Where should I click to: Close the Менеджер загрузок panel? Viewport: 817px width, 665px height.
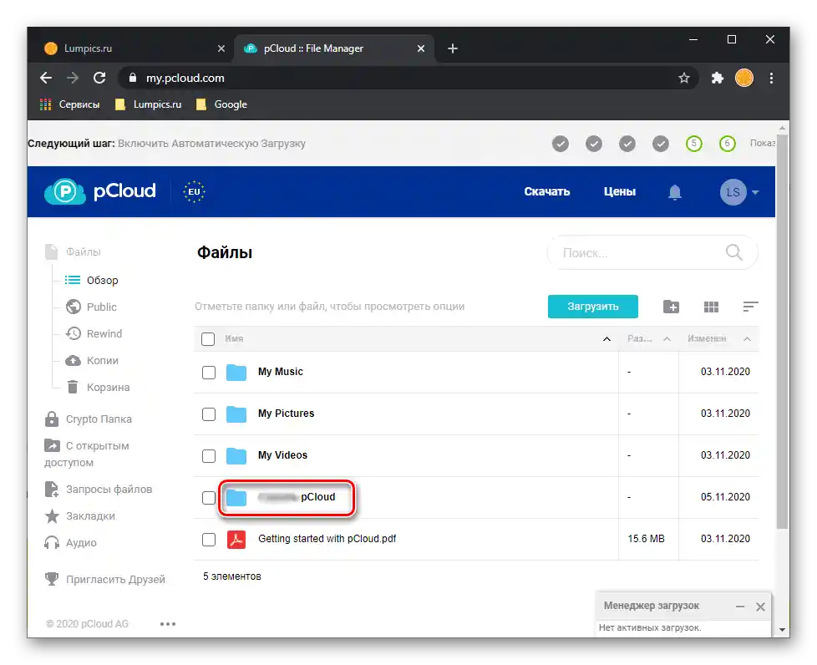pos(760,607)
